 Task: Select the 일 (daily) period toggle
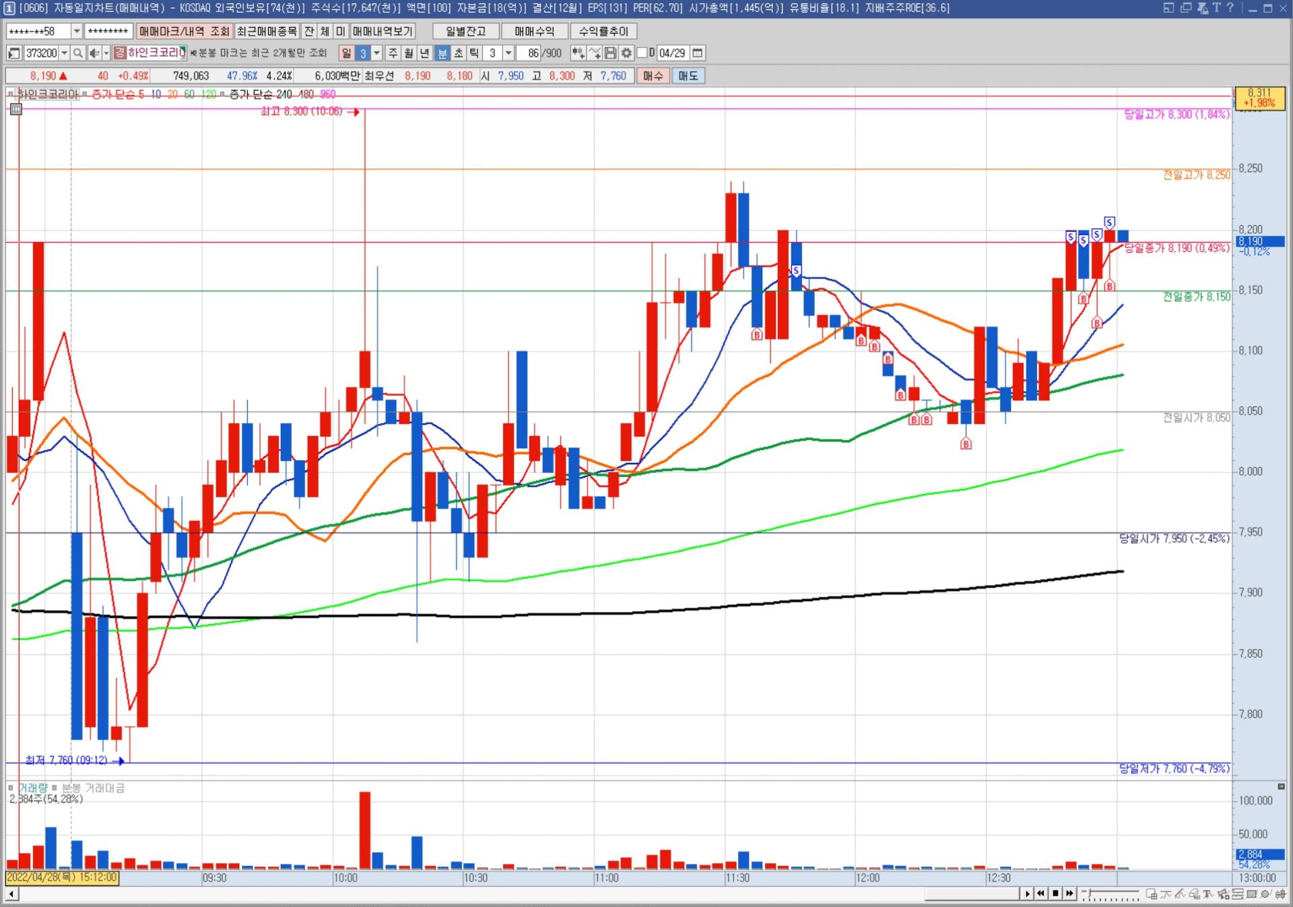[346, 53]
